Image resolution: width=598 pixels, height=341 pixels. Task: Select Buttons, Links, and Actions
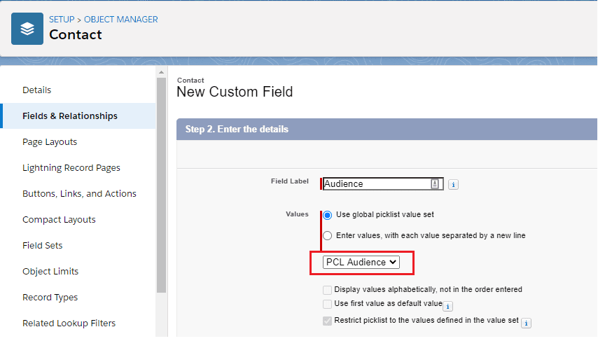79,194
